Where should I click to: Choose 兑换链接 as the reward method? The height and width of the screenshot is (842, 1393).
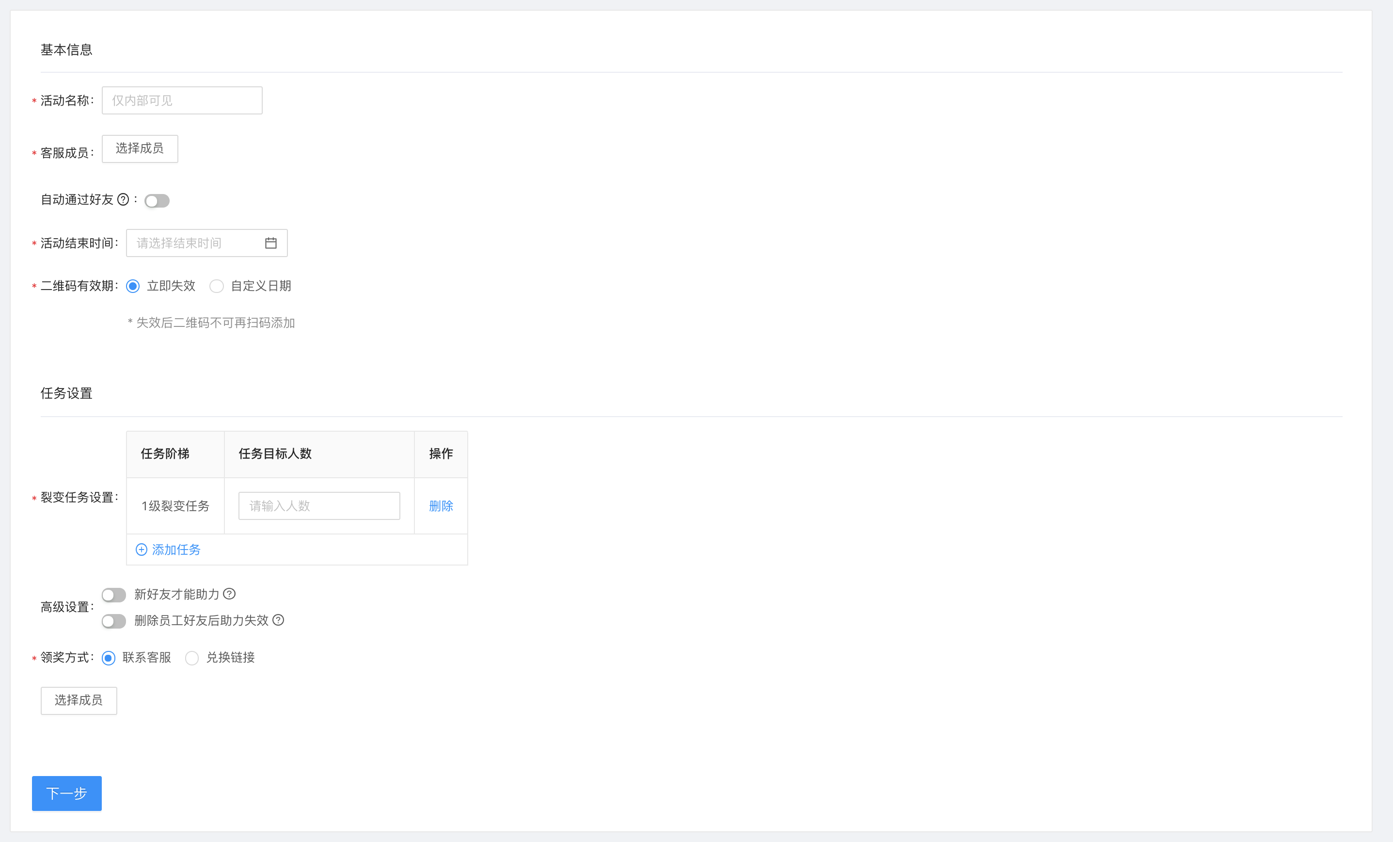tap(192, 658)
